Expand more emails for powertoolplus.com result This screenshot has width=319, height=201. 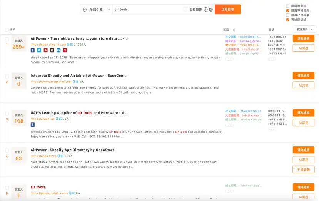[x=229, y=191]
